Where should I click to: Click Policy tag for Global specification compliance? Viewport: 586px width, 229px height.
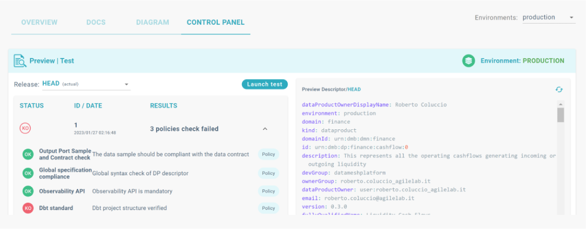[x=268, y=173]
